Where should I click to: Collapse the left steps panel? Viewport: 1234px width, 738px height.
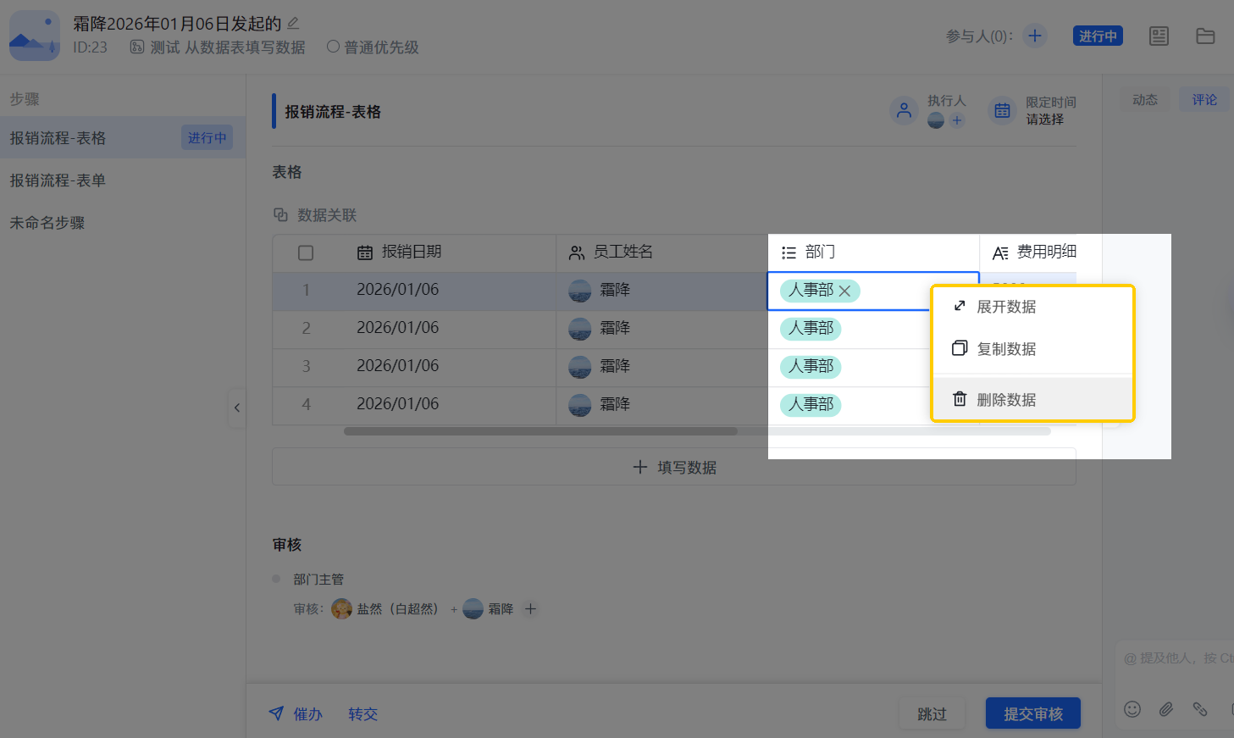coord(237,408)
